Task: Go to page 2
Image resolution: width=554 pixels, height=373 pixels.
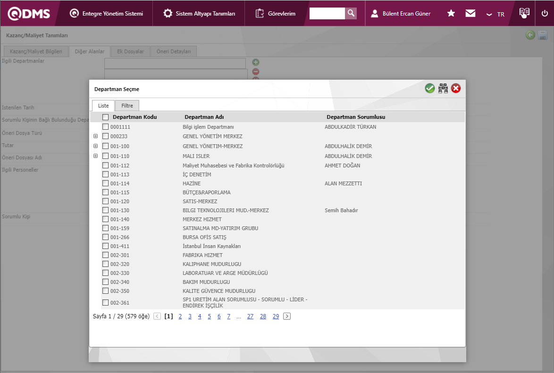Action: point(180,316)
